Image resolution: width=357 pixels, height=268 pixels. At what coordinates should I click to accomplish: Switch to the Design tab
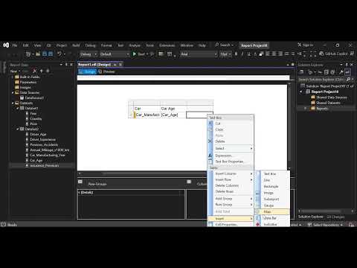(87, 71)
